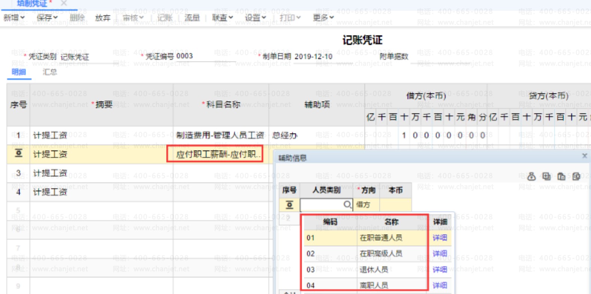591x294 pixels.
Task: Select 01 在职普通人员 in the list
Action: pos(365,238)
